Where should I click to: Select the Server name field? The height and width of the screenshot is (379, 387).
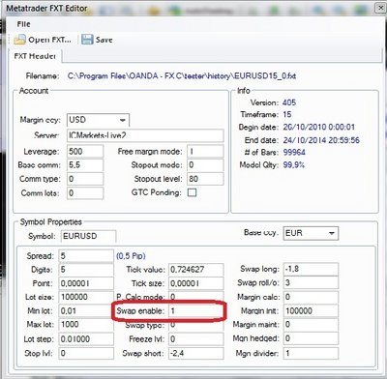pos(145,135)
